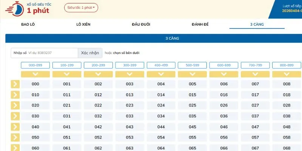Screen dimensions: 302x151
Task: Choose number 018 in the grid
Action: (x=287, y=95)
